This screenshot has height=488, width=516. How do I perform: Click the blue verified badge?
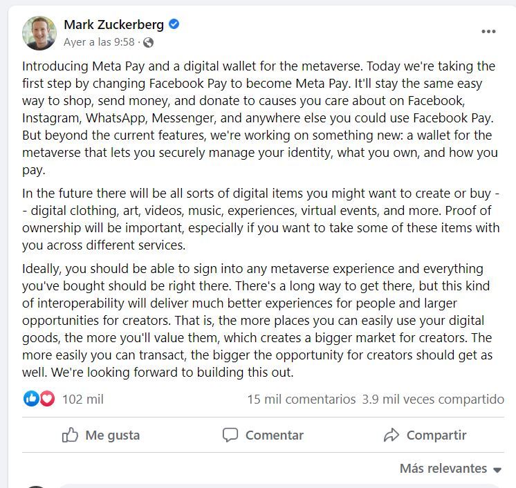click(174, 24)
